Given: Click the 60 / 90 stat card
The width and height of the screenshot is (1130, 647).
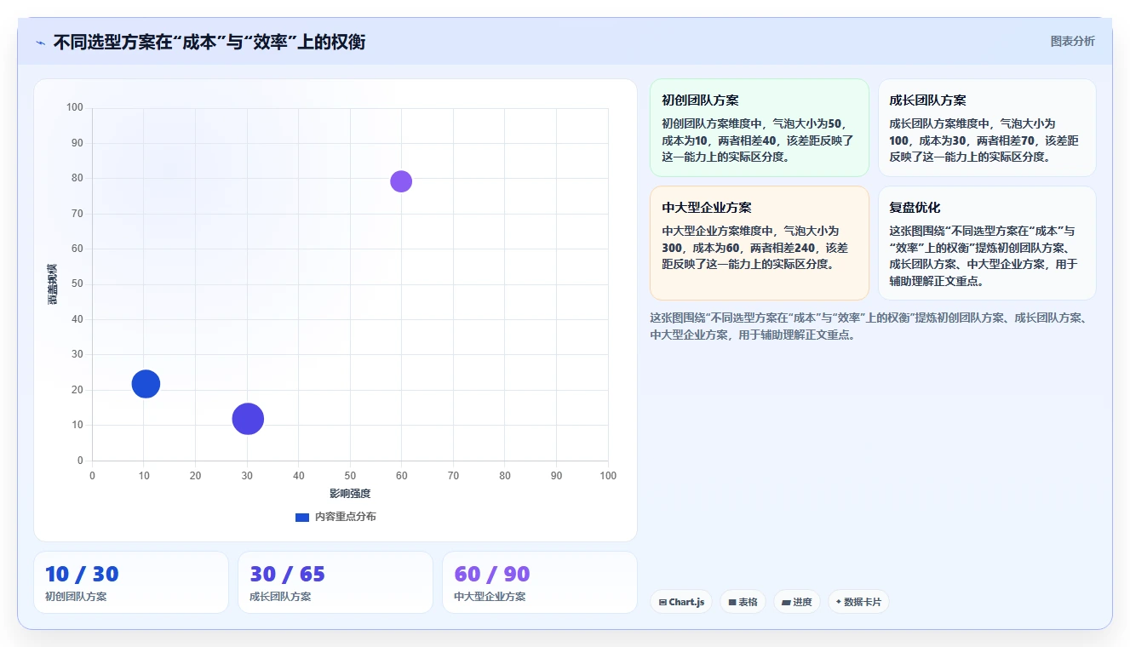Looking at the screenshot, I should click(x=540, y=582).
